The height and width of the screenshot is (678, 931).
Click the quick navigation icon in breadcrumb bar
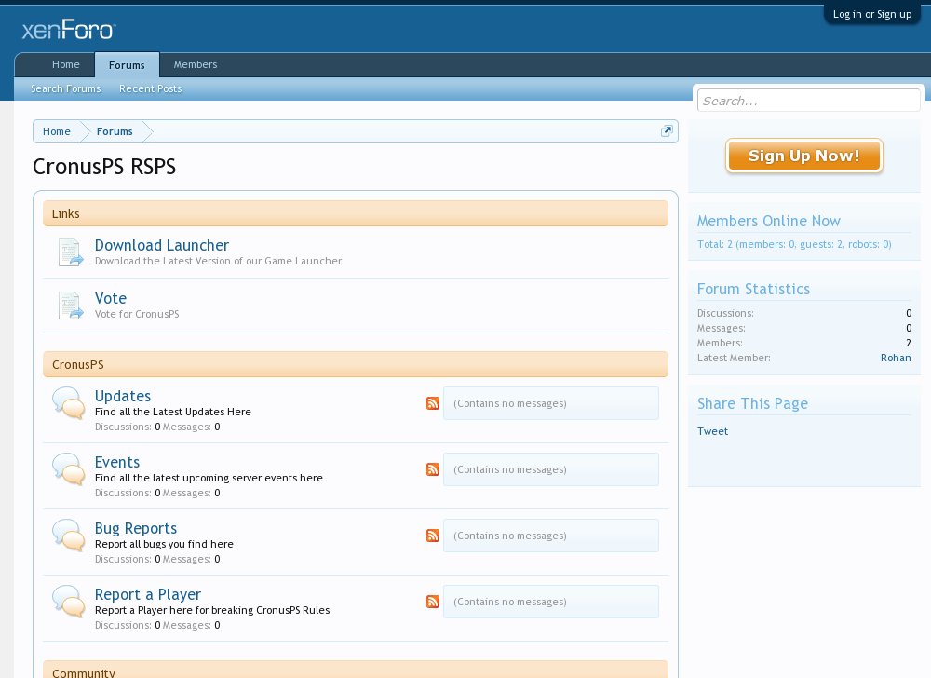tap(667, 131)
